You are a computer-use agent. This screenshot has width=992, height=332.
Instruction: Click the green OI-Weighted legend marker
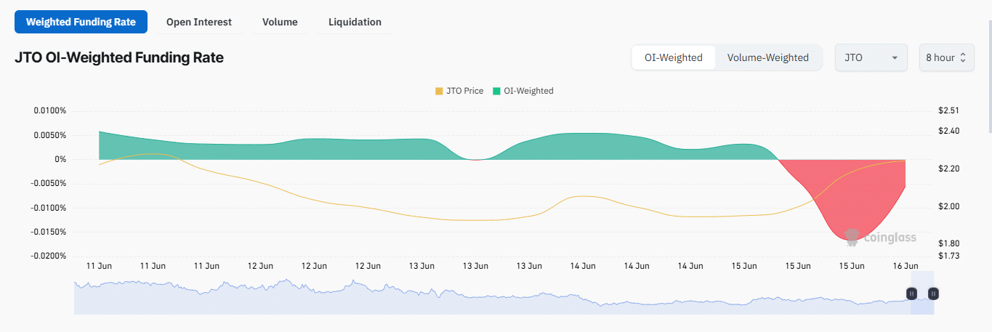[x=496, y=92]
